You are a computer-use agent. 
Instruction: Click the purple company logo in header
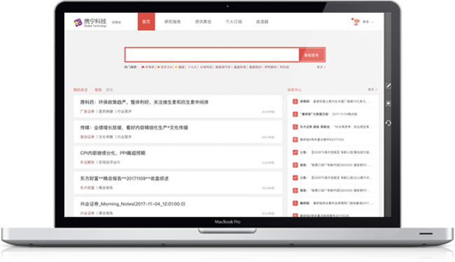tap(78, 22)
